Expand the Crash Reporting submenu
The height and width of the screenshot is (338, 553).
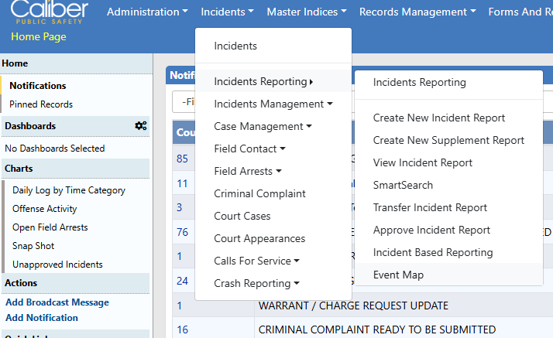tap(256, 283)
